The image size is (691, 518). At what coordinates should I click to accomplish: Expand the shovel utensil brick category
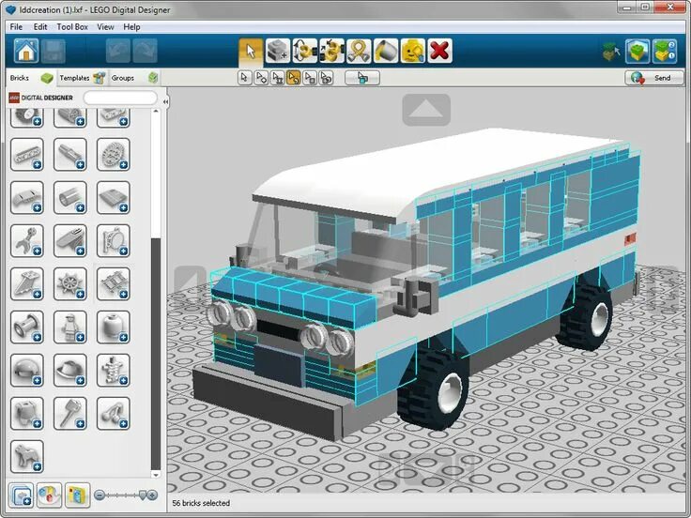70,414
